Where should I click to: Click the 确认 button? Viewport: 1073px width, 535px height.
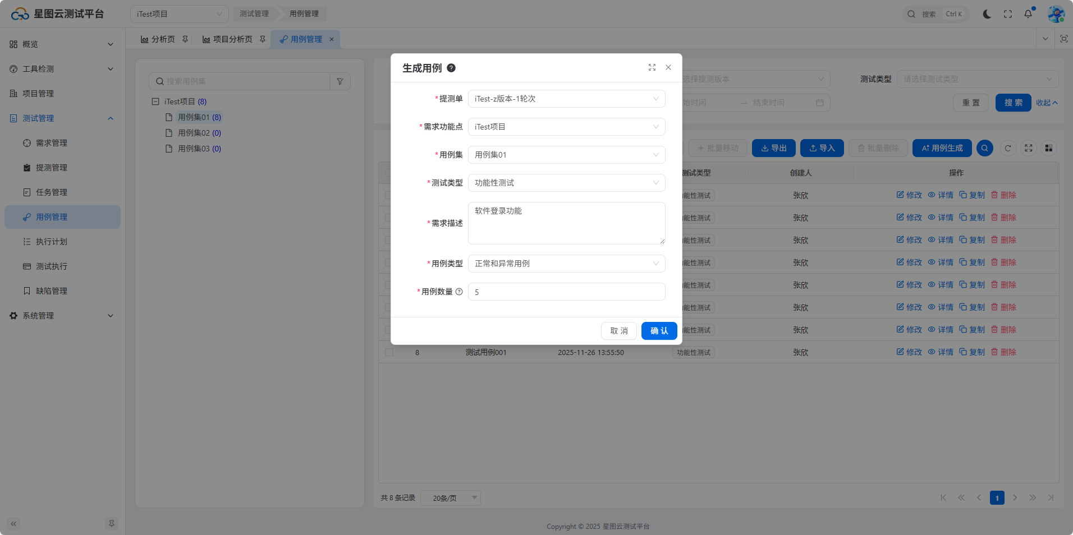659,331
